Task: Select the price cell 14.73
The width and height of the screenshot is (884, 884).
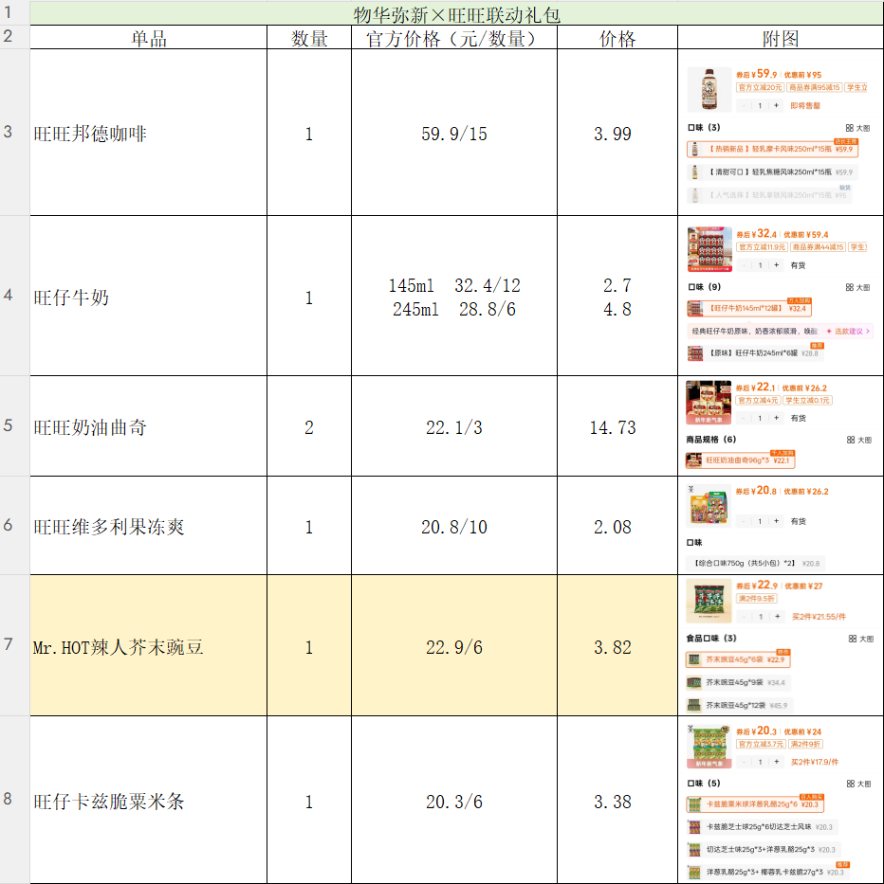Action: click(x=617, y=426)
